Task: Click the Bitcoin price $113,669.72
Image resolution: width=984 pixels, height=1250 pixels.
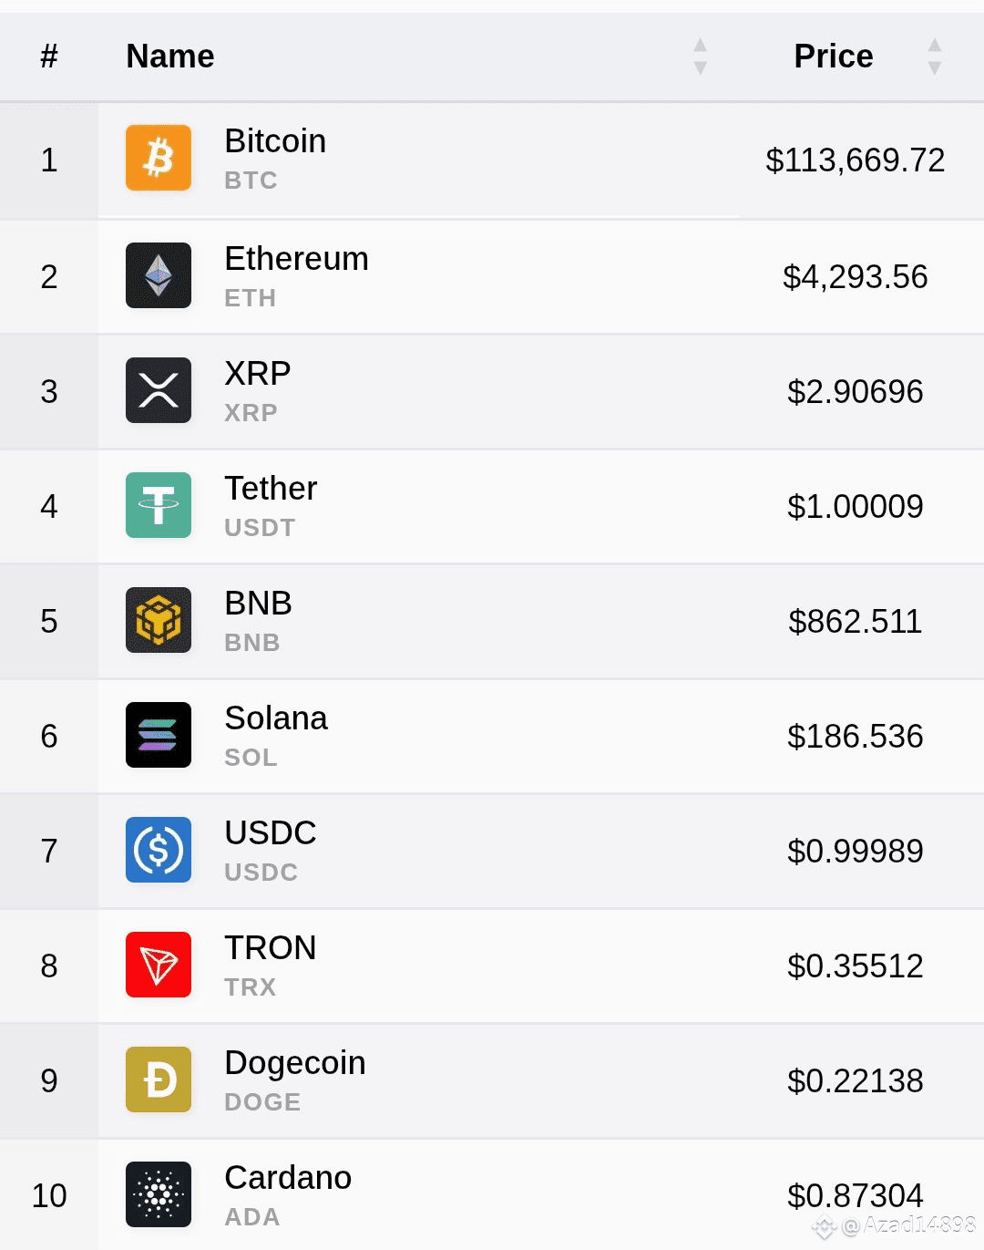Action: (x=855, y=160)
